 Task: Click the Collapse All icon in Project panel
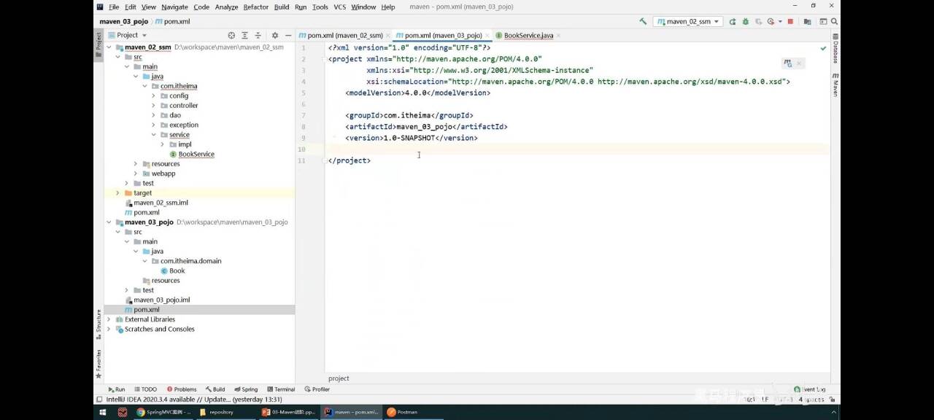[258, 35]
